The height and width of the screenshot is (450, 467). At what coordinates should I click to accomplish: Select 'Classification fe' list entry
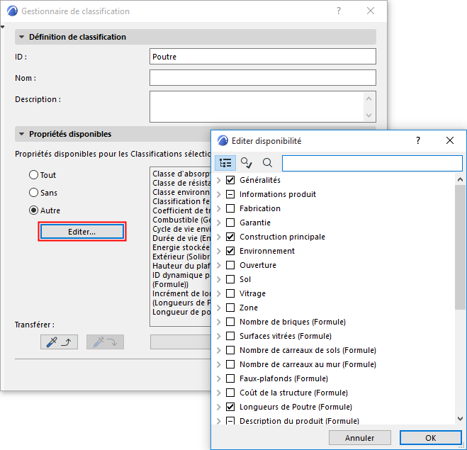181,202
